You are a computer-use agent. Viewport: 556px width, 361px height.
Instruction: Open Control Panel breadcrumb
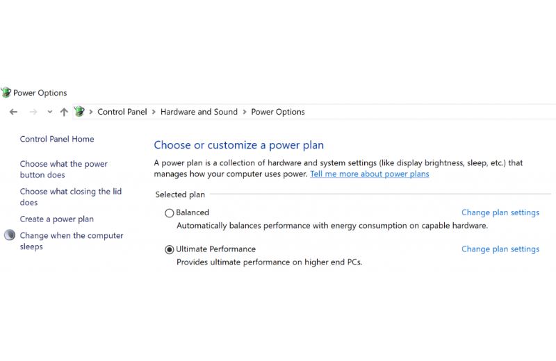(x=122, y=112)
